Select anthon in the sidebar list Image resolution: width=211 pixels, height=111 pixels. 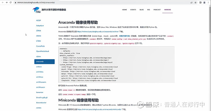pyautogui.click(x=39, y=67)
